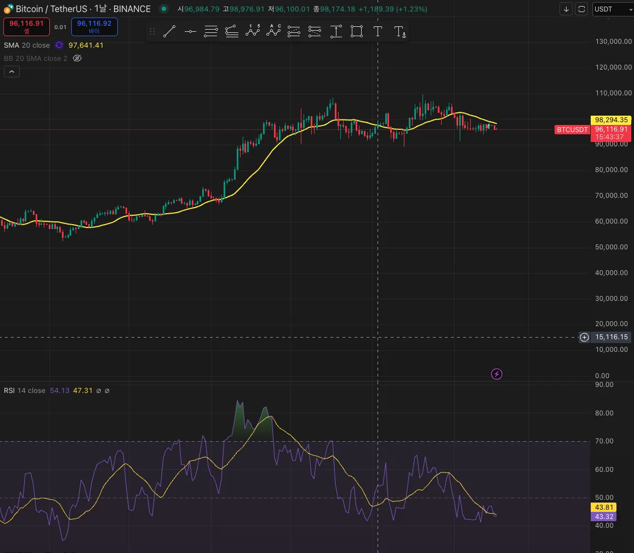The image size is (634, 553).
Task: Select the long position tool
Action: [294, 31]
